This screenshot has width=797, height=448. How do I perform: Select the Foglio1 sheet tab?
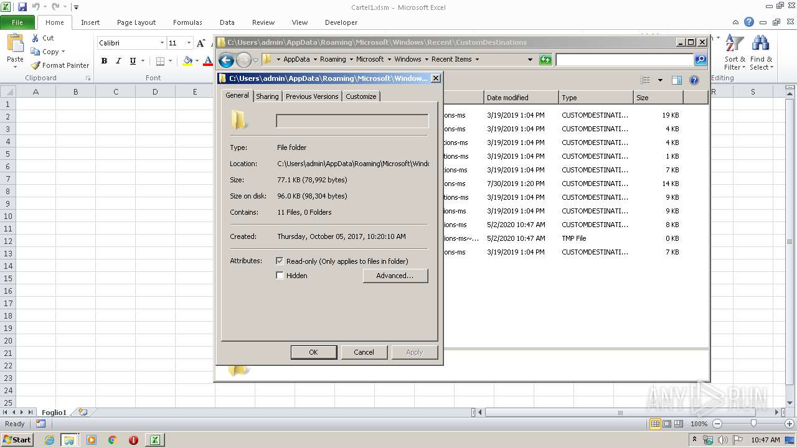coord(54,413)
